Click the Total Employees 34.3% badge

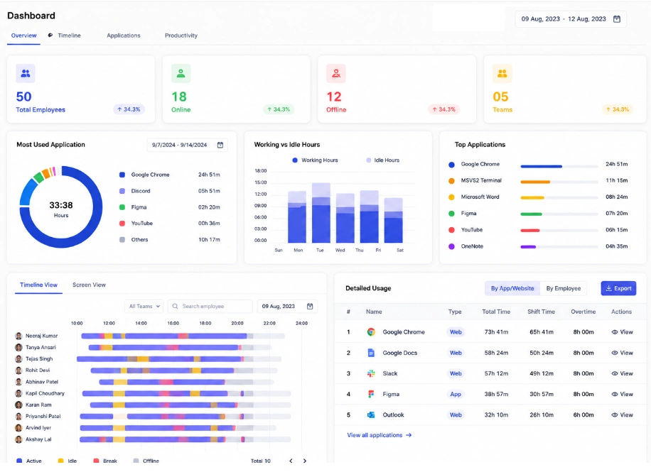(x=129, y=109)
